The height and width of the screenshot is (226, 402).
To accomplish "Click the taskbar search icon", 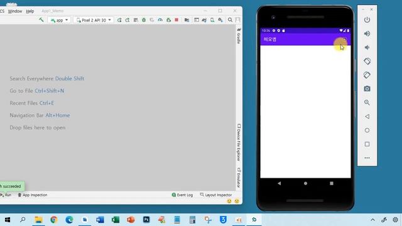I will point(23,220).
